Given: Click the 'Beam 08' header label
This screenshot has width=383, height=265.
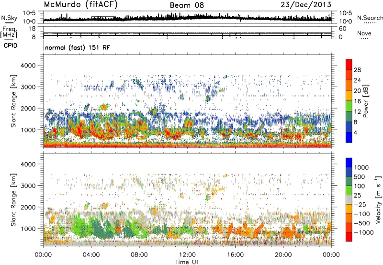Looking at the screenshot, I should click(187, 5).
